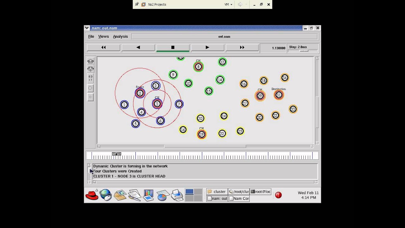Screen dimensions: 405x228
Task: Launch the presentation app icon
Action: point(148,195)
